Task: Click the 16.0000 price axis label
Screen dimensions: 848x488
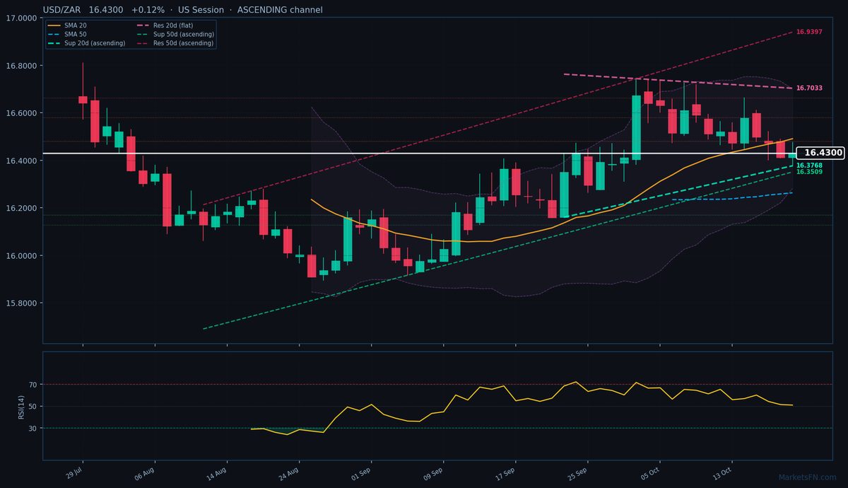Action: (x=23, y=255)
